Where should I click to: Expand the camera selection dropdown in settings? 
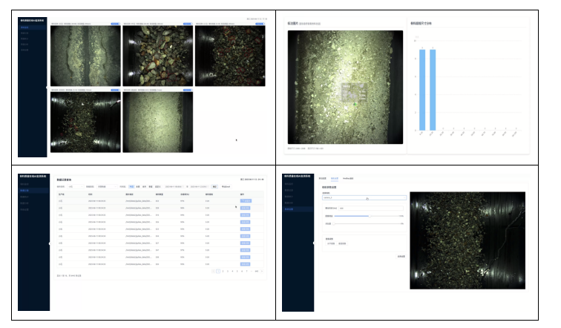click(364, 198)
